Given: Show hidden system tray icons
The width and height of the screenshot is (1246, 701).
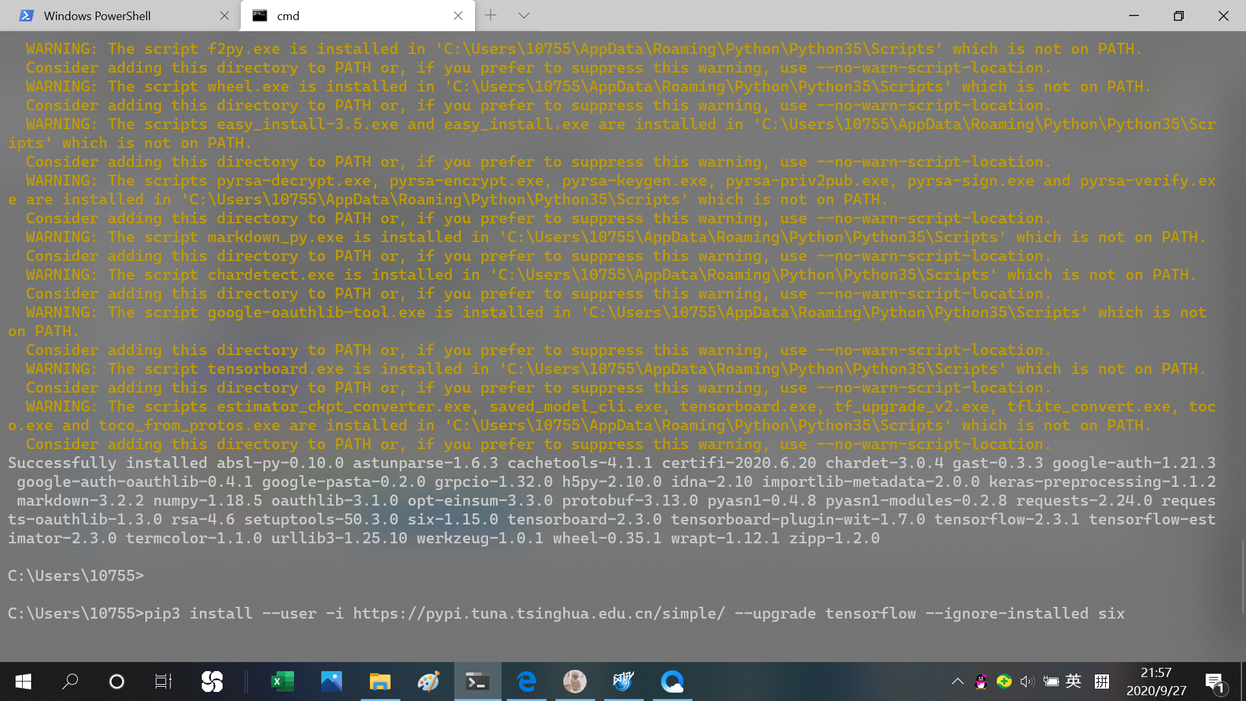Looking at the screenshot, I should [x=957, y=682].
